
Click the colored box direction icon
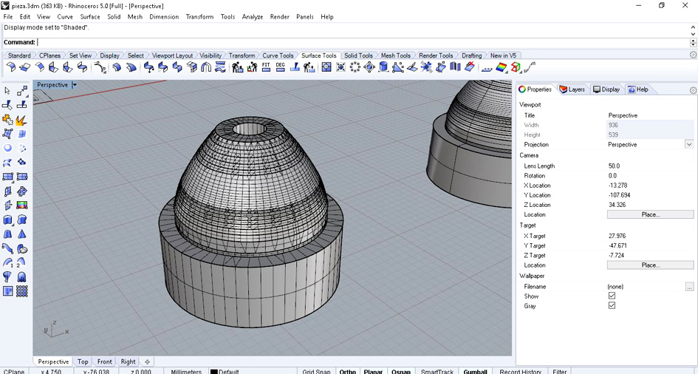point(516,67)
